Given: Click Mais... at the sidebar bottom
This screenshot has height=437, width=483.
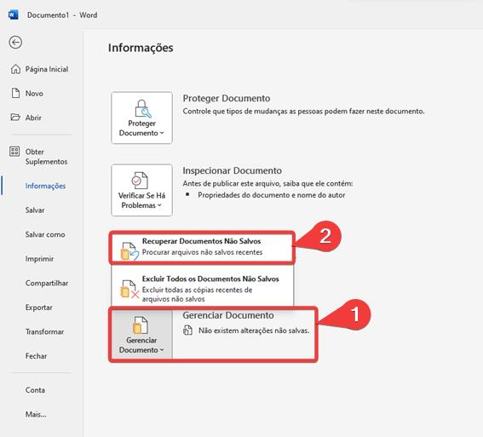Looking at the screenshot, I should click(36, 415).
